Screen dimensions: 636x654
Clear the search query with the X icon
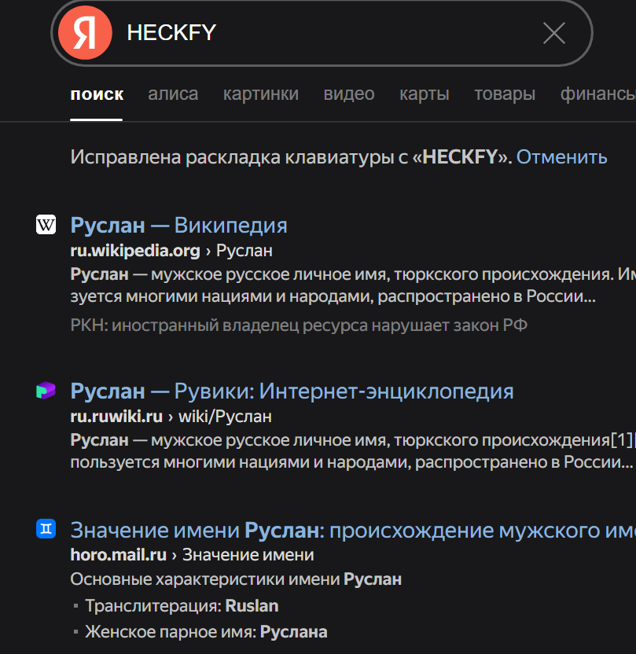[x=554, y=33]
